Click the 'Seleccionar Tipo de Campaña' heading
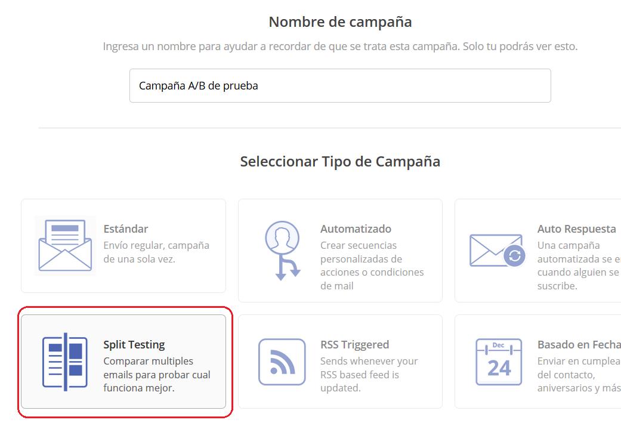 pyautogui.click(x=340, y=162)
